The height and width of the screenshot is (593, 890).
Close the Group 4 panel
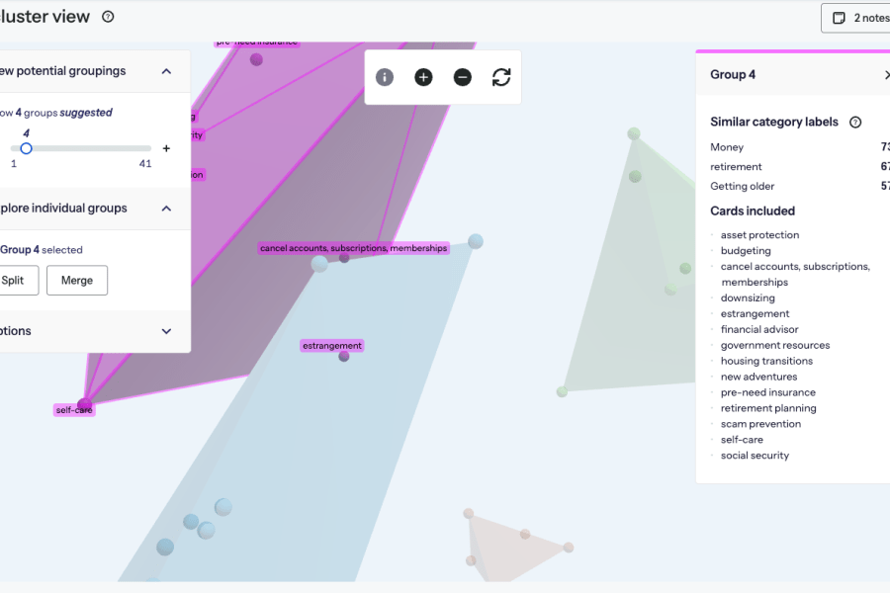886,74
